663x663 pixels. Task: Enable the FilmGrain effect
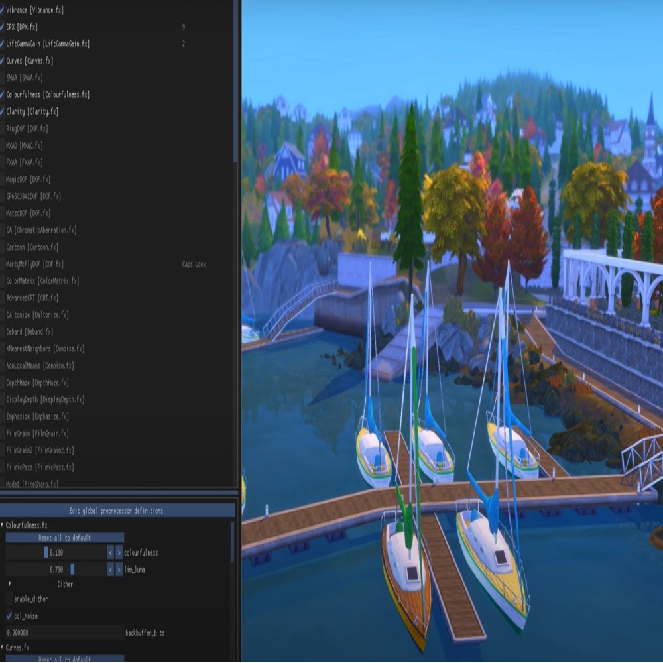[2, 433]
